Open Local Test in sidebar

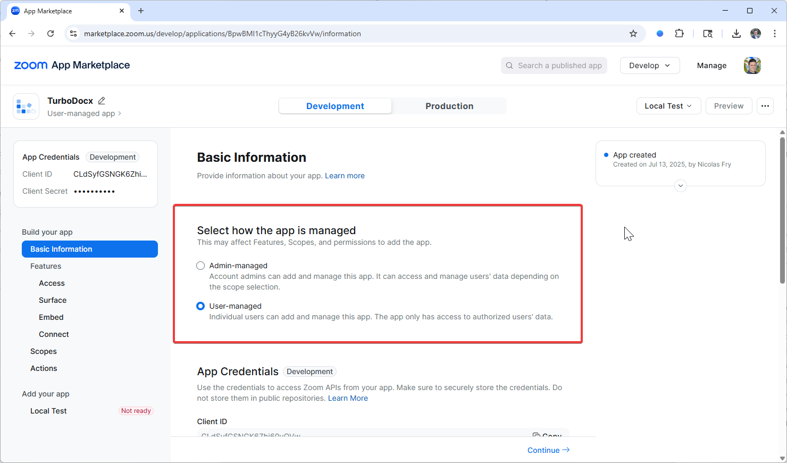point(48,411)
